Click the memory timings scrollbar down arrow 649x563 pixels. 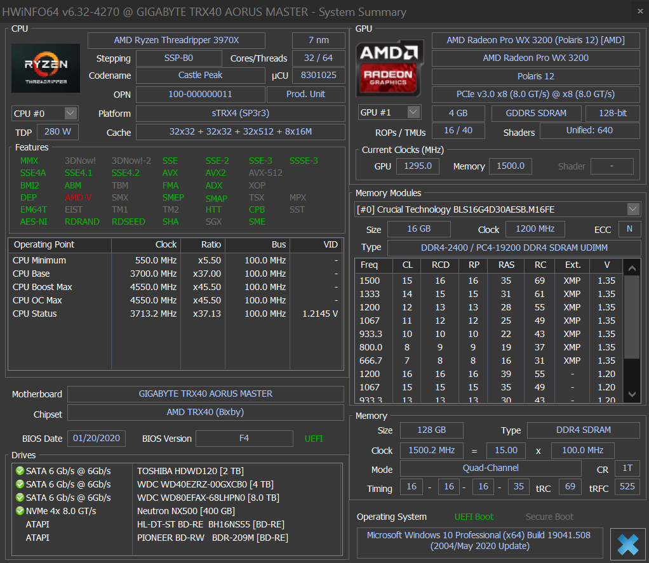click(x=632, y=394)
